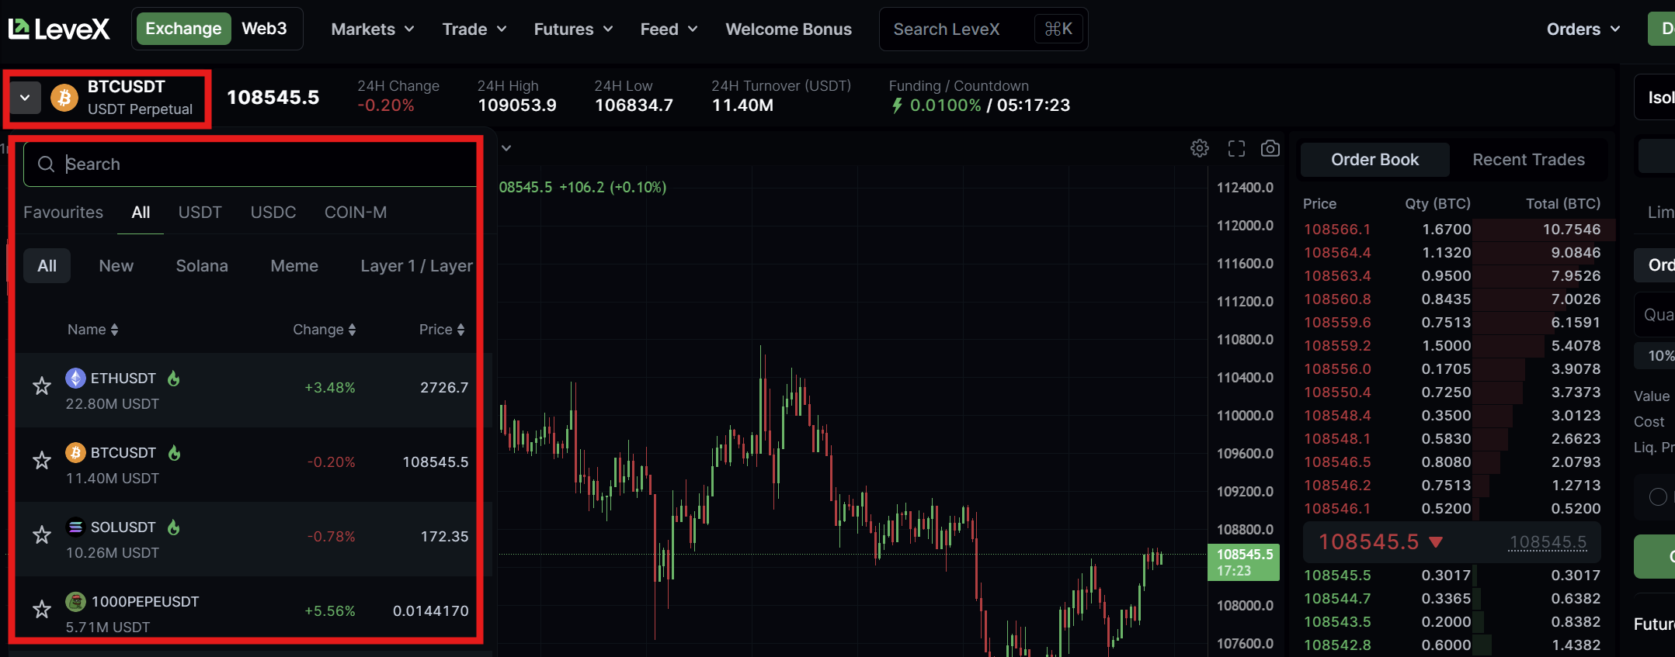Select the USDT market tab
Image resolution: width=1675 pixels, height=657 pixels.
tap(200, 212)
